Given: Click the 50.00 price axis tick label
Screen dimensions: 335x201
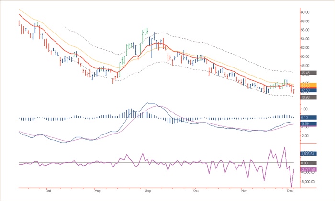Looking at the screenshot, I should pos(304,56).
